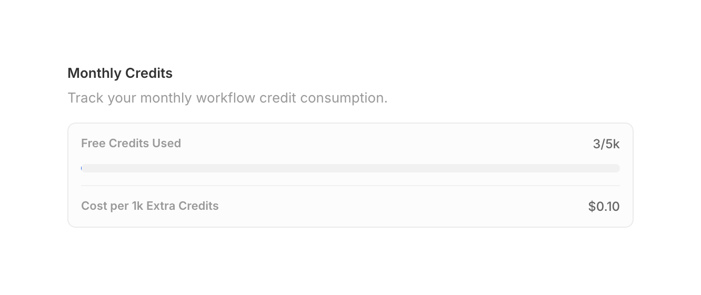
Task: Select the Free Credits Used label
Action: click(131, 143)
